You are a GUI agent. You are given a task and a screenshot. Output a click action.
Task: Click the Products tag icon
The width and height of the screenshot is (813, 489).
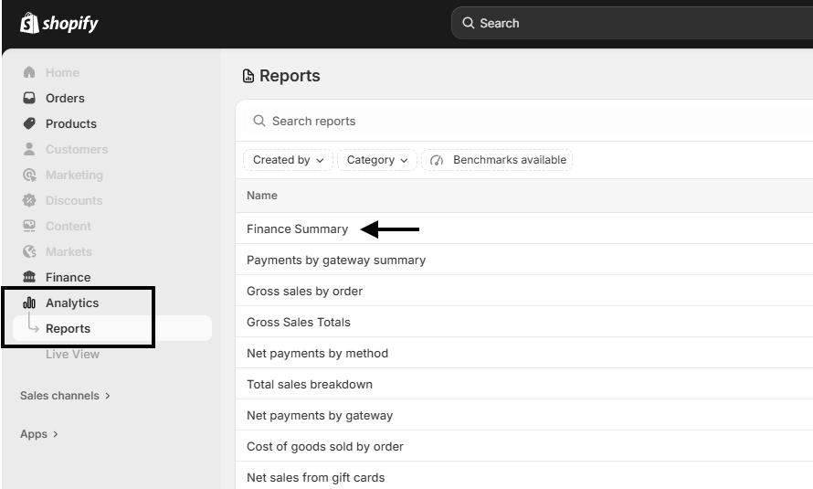(29, 123)
